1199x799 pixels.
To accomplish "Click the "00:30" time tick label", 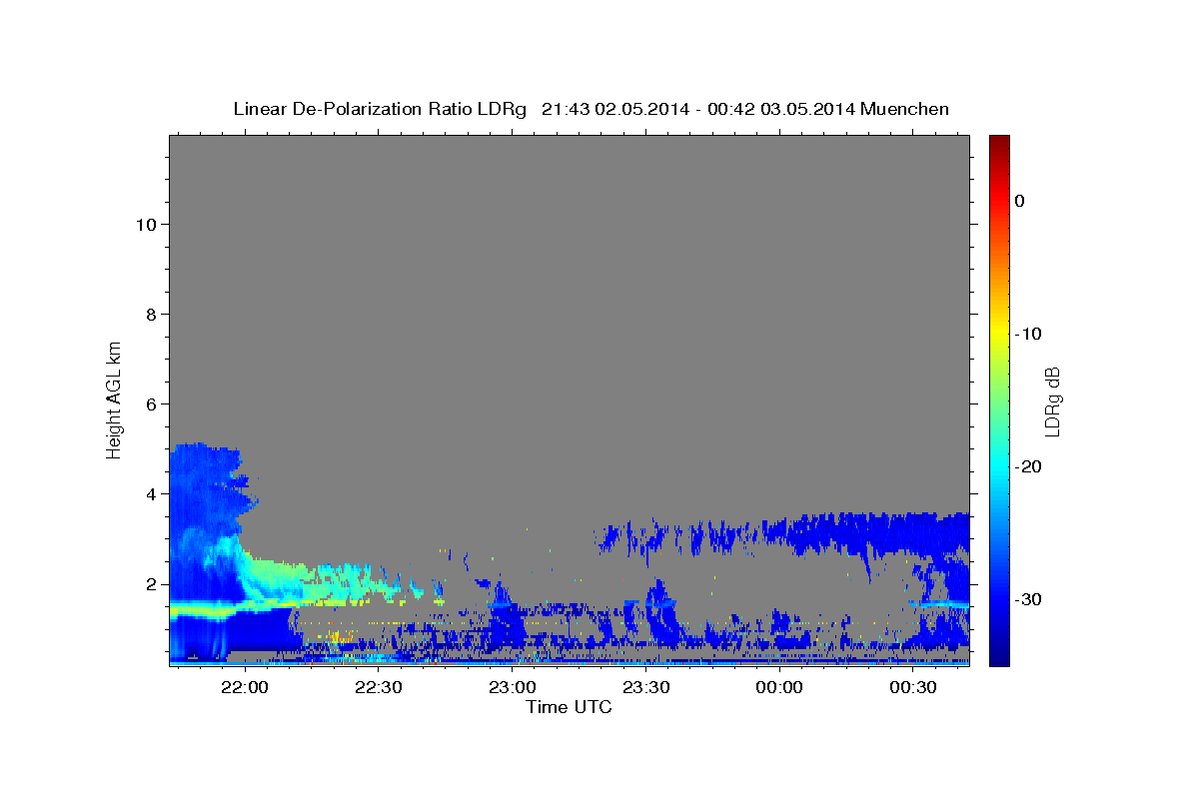I will 912,688.
